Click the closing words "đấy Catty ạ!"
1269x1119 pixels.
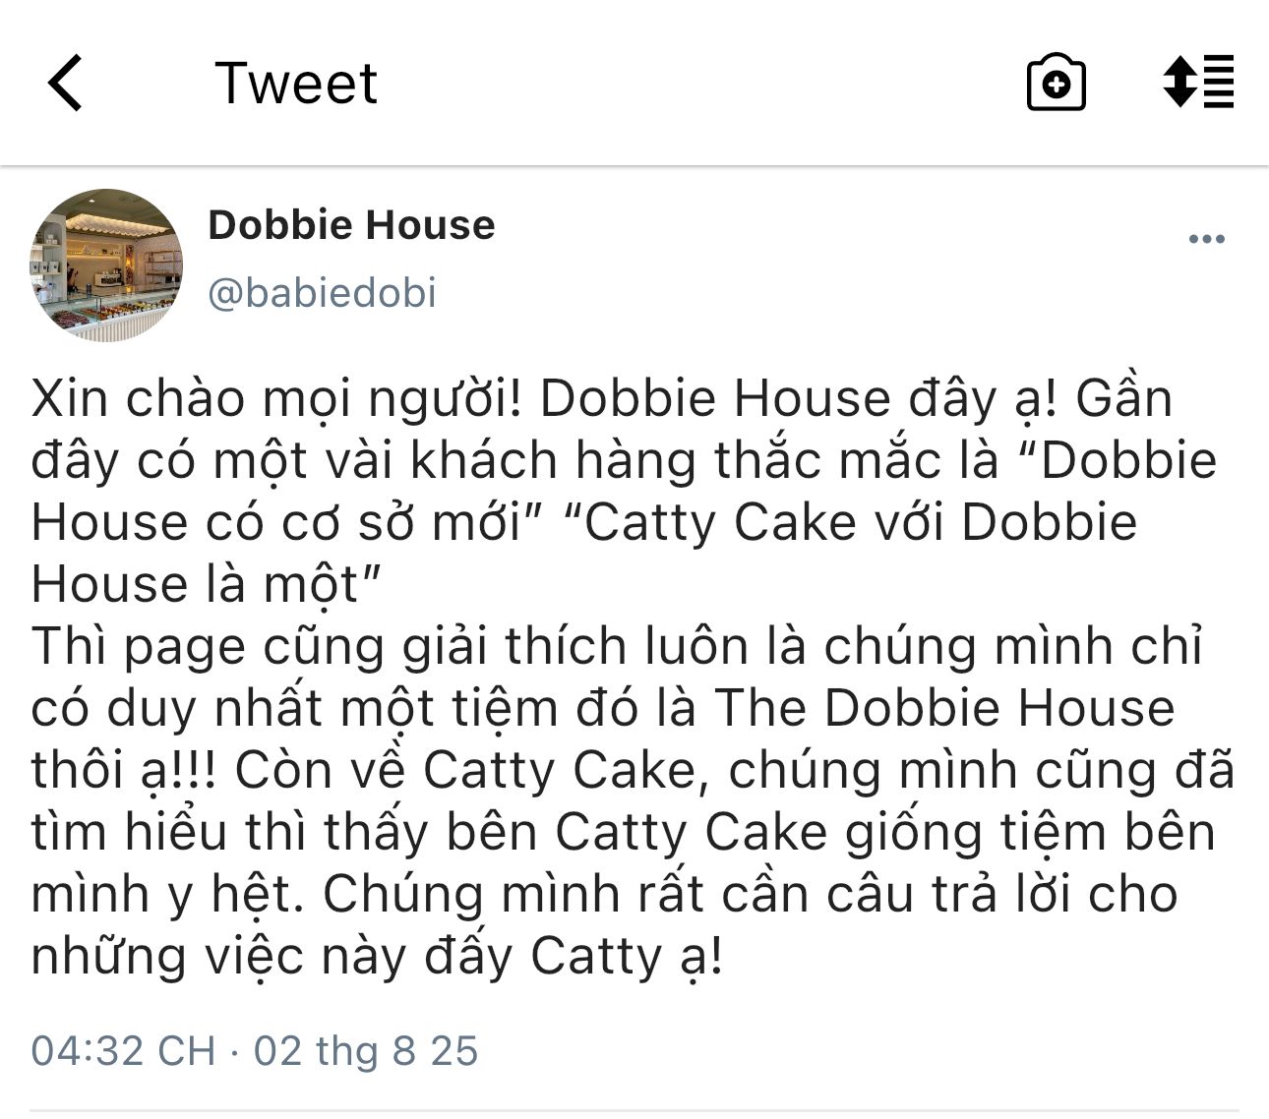[x=574, y=956]
